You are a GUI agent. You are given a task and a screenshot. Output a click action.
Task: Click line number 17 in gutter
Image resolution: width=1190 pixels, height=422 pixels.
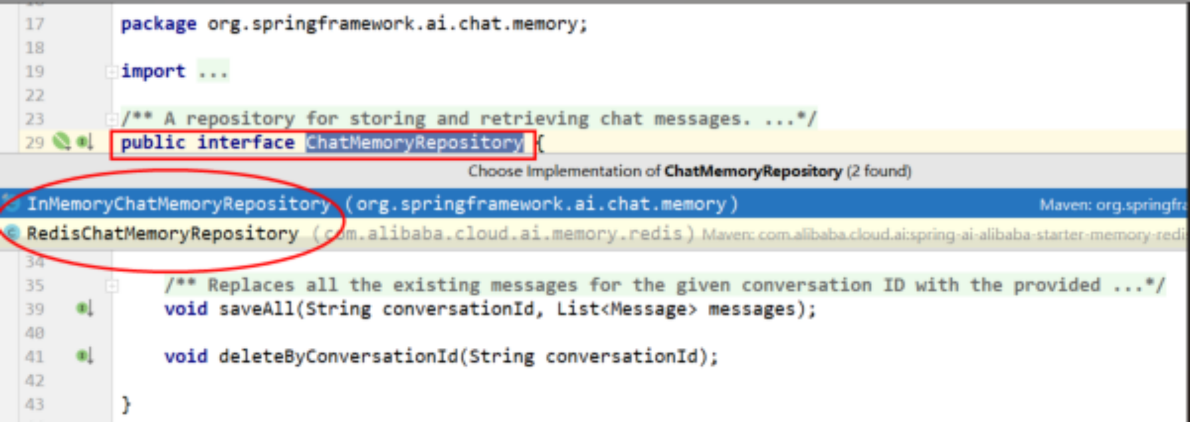coord(35,24)
